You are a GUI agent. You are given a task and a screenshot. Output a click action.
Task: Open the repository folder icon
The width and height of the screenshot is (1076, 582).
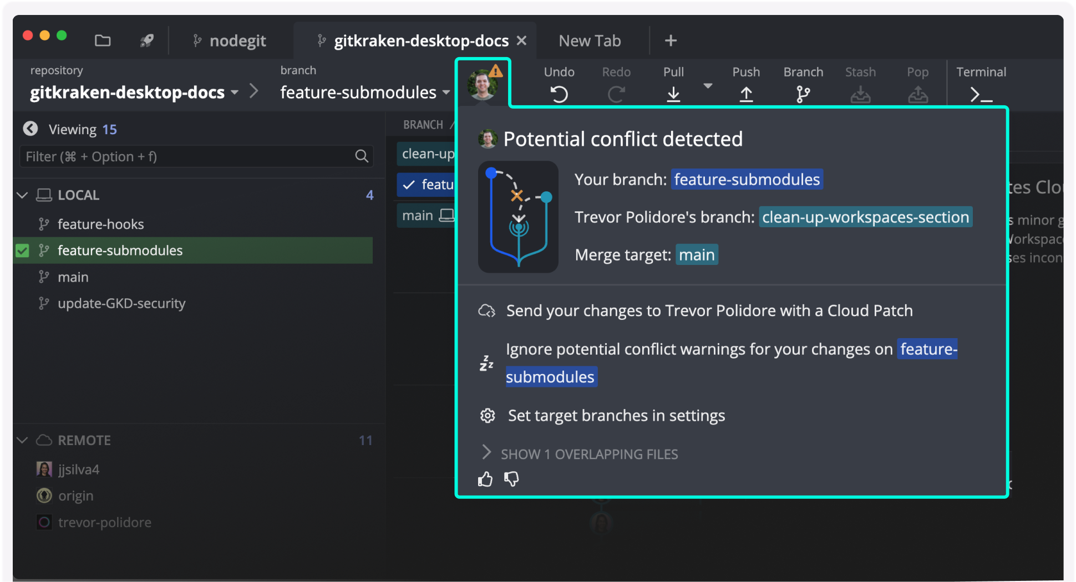click(x=103, y=40)
